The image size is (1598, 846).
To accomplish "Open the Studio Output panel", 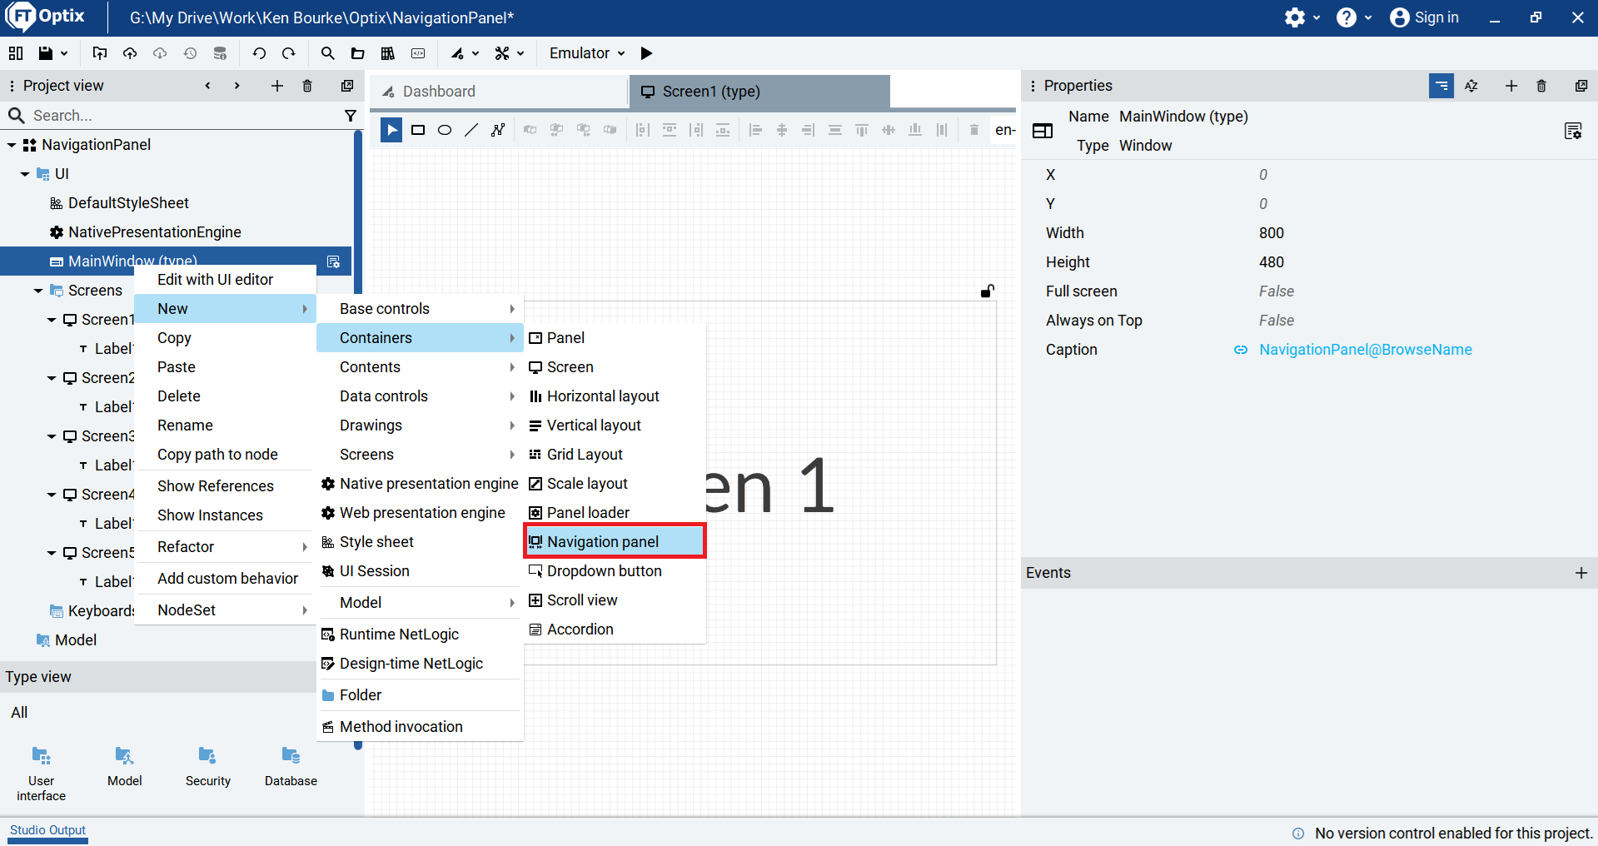I will click(x=47, y=830).
